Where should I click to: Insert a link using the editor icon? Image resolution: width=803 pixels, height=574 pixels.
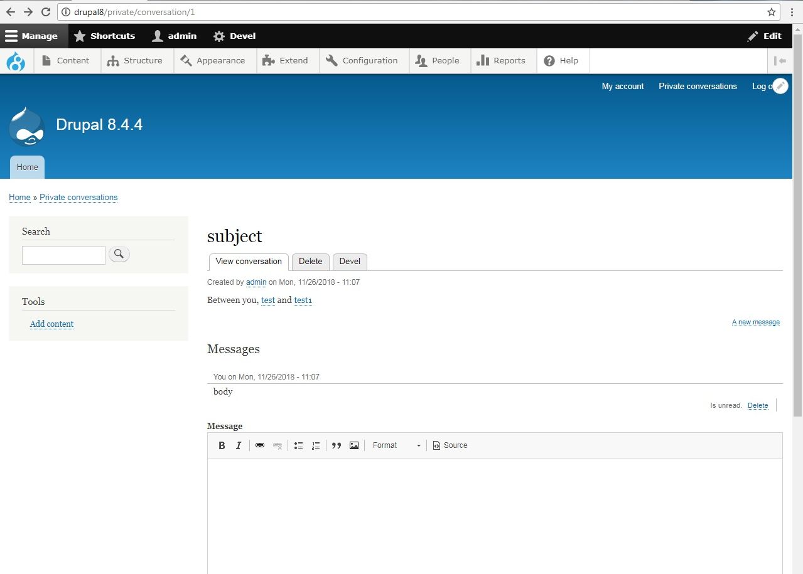tap(259, 445)
